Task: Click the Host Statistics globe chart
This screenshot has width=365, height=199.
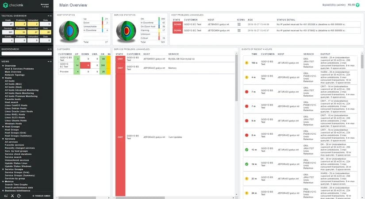Action: (x=69, y=31)
